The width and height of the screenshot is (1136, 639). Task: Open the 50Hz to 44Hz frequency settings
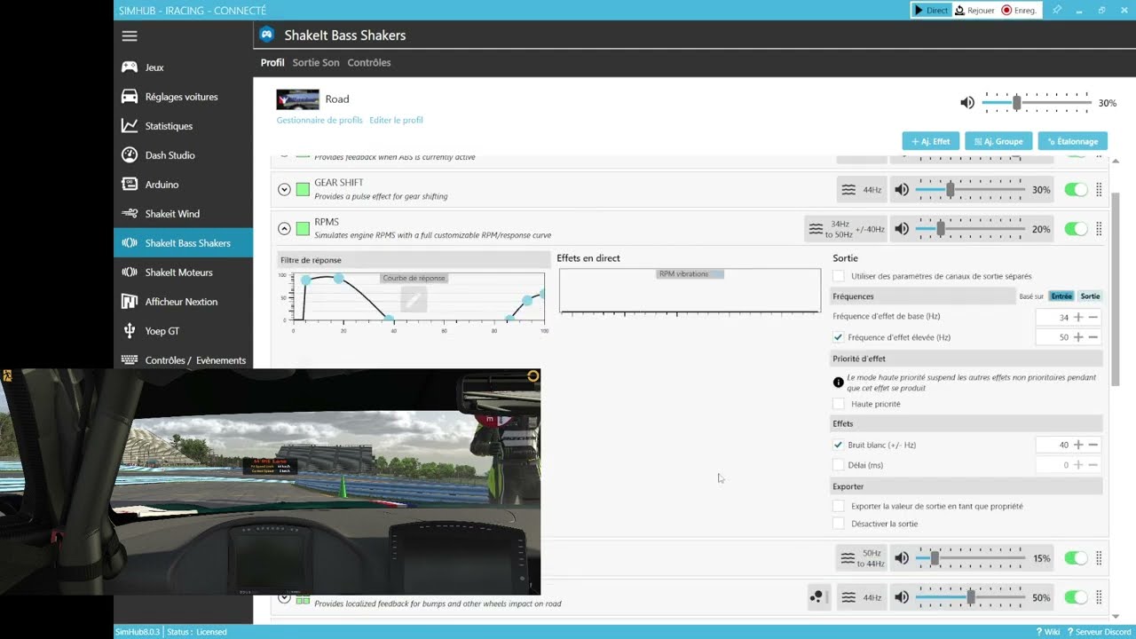point(862,558)
